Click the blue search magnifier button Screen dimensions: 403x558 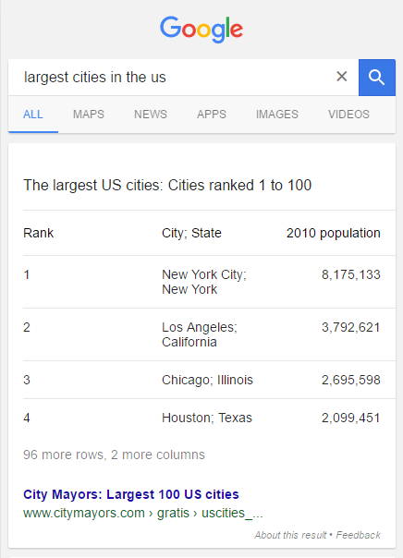pos(377,78)
